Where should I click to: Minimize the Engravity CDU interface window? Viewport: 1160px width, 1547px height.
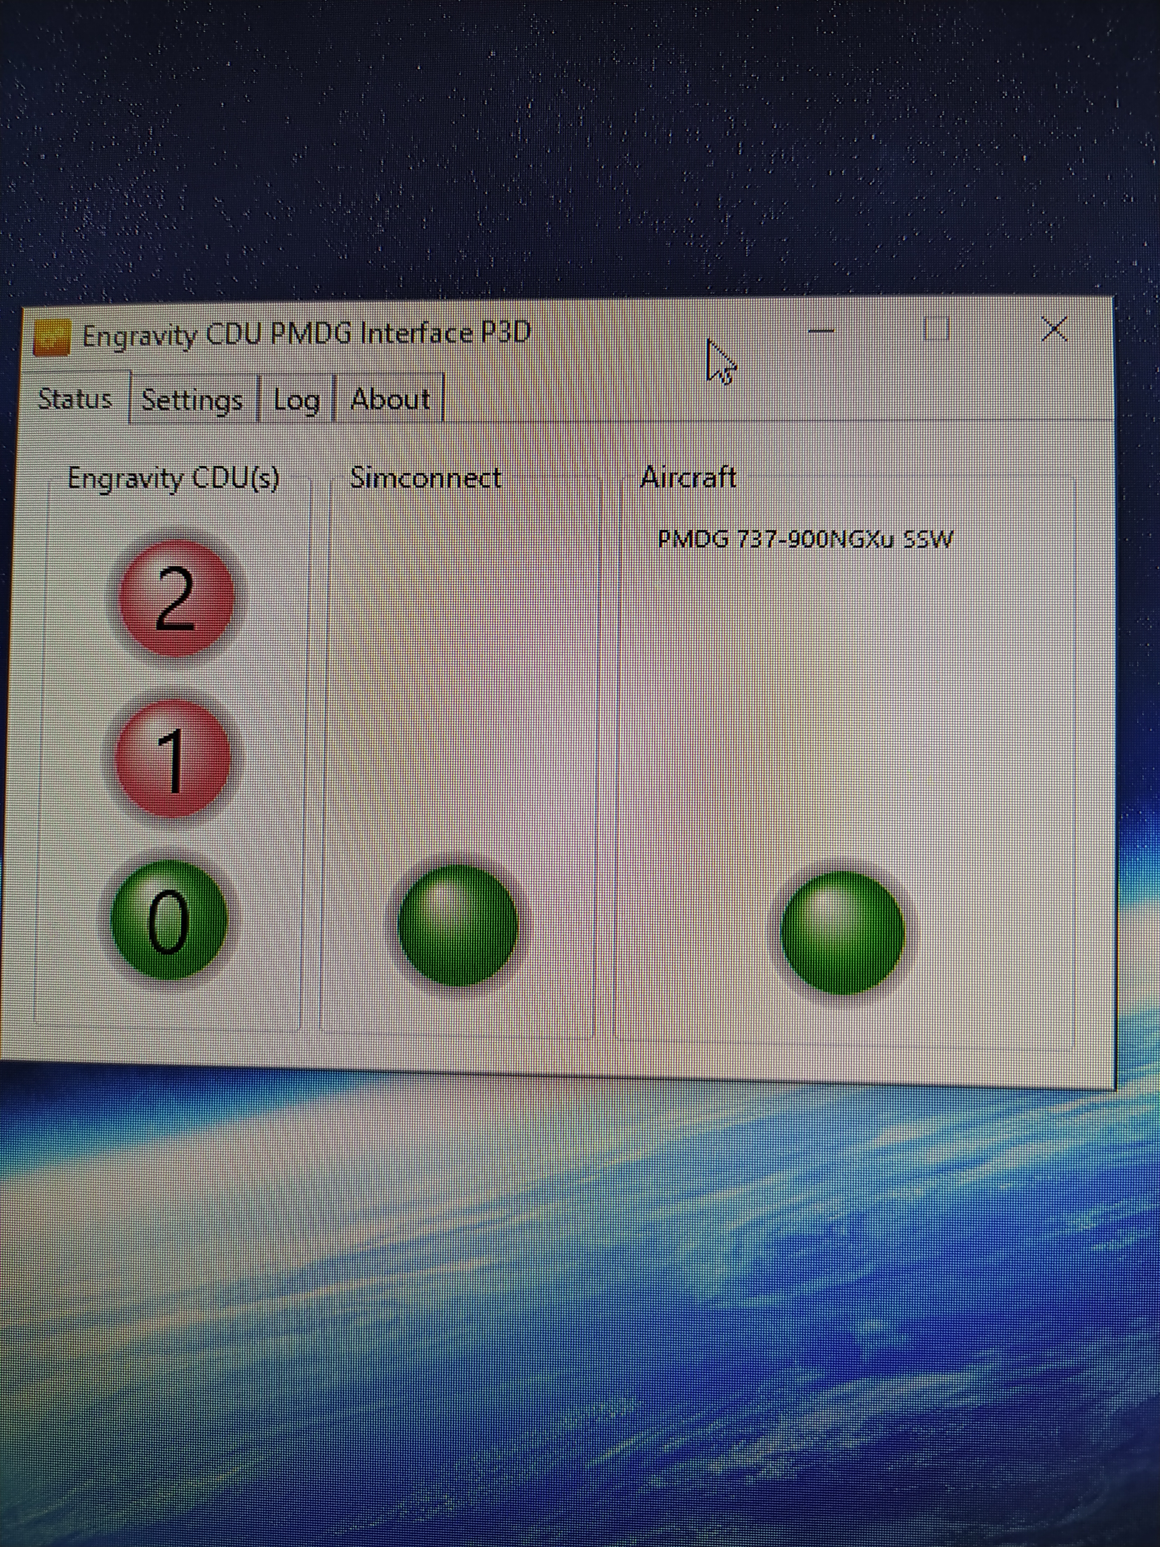click(x=821, y=330)
